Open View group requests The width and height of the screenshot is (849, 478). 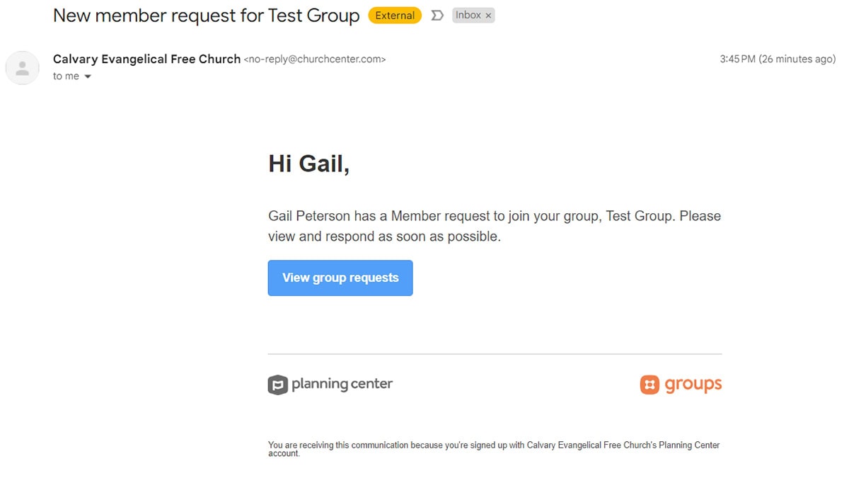point(340,278)
